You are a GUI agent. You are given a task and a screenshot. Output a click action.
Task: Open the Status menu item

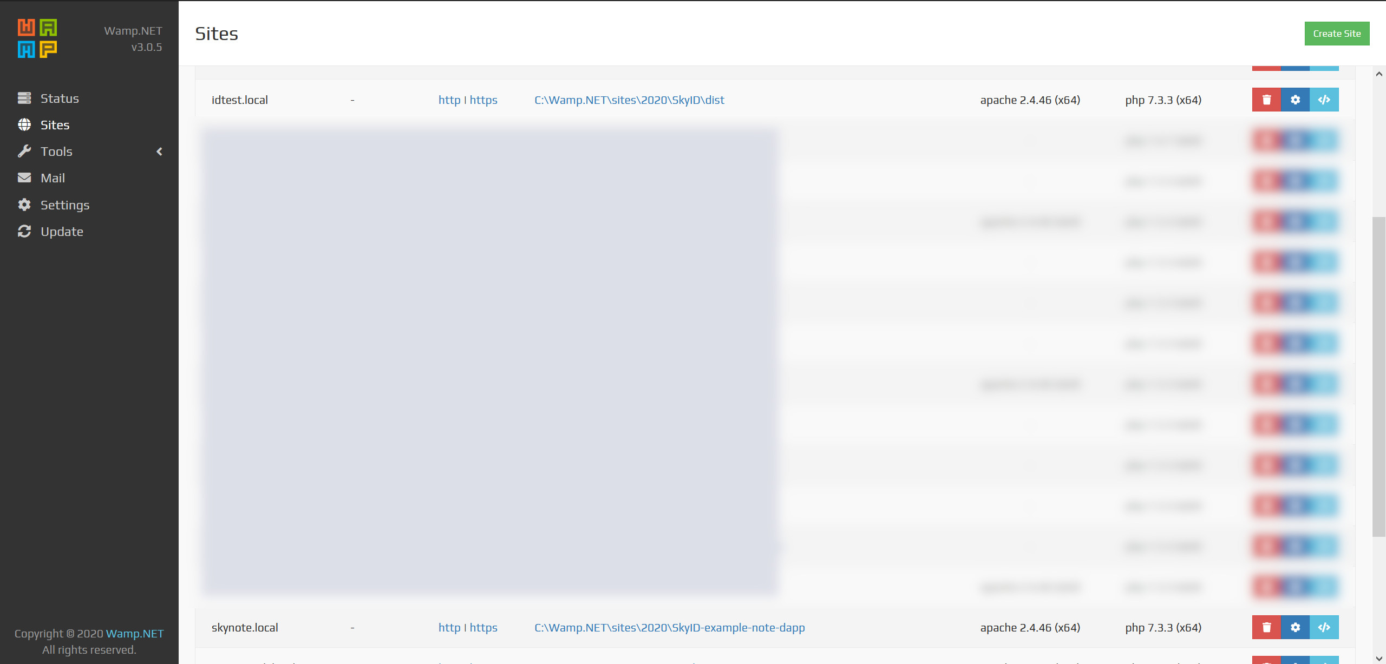tap(60, 98)
